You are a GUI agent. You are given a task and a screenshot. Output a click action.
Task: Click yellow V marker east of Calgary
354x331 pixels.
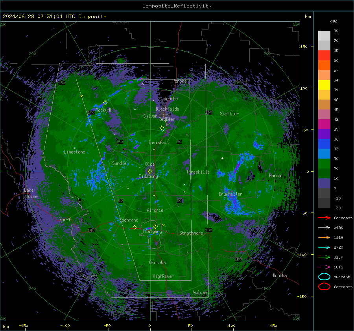[x=164, y=225]
